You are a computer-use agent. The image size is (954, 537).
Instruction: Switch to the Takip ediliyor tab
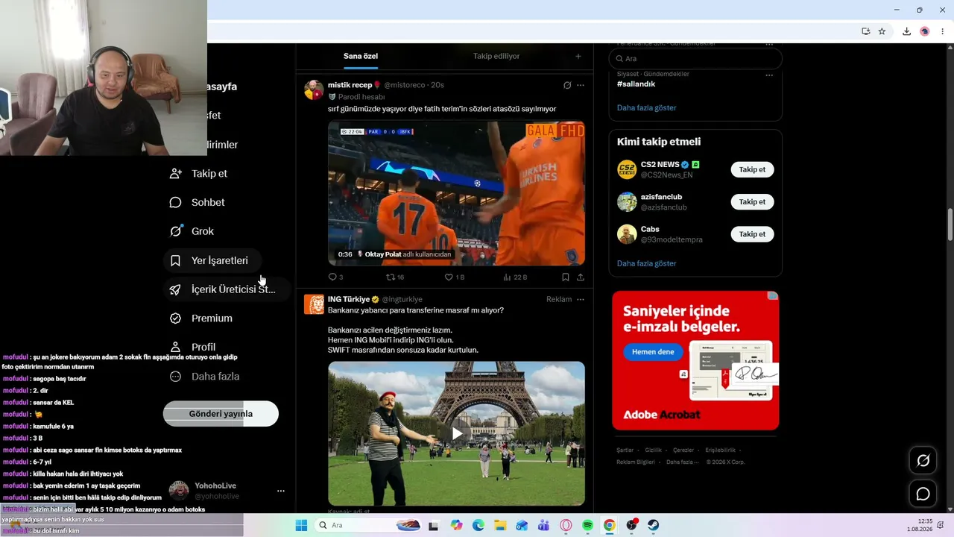(x=496, y=56)
